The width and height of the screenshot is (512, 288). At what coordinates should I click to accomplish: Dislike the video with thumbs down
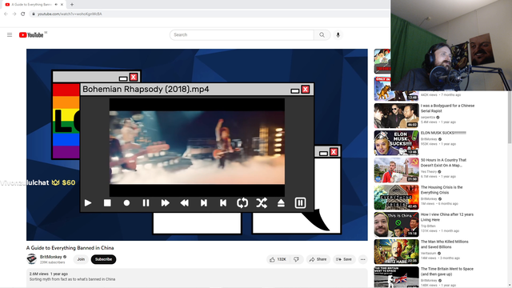pos(296,259)
